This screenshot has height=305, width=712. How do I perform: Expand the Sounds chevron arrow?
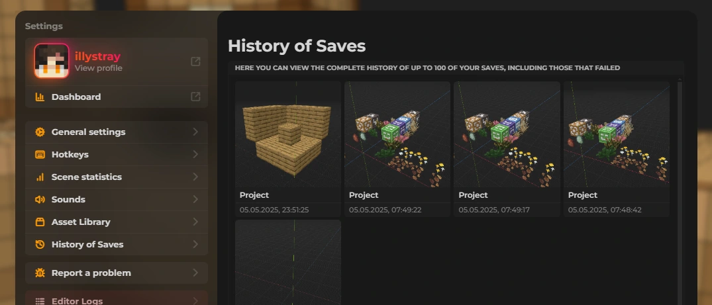[195, 199]
